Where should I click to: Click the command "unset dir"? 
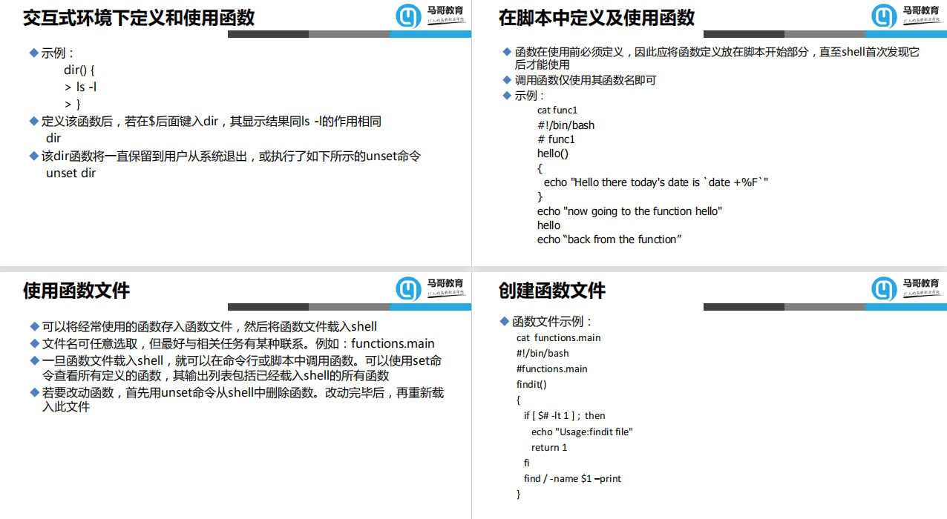coord(71,173)
